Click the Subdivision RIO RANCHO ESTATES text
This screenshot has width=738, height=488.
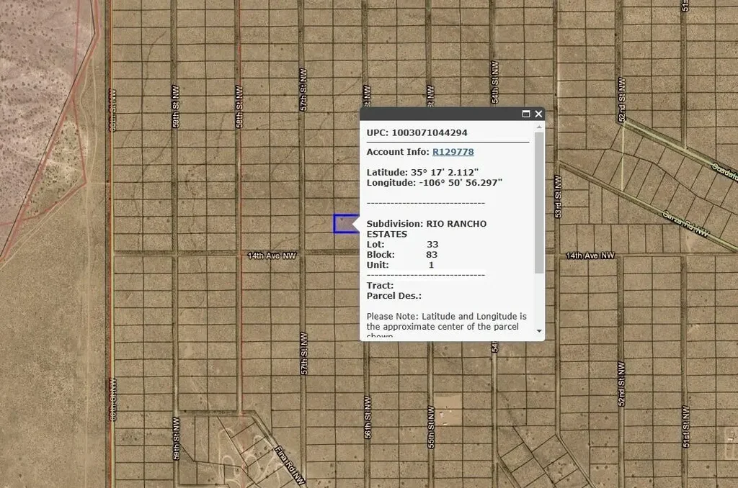[426, 229]
